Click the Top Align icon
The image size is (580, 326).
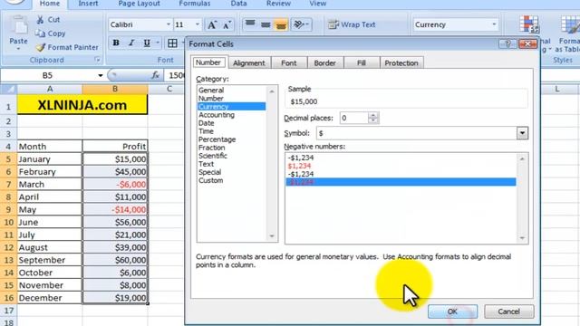click(x=250, y=24)
